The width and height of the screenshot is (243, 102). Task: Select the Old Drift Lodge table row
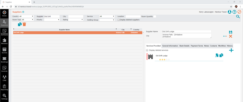tap(78, 33)
